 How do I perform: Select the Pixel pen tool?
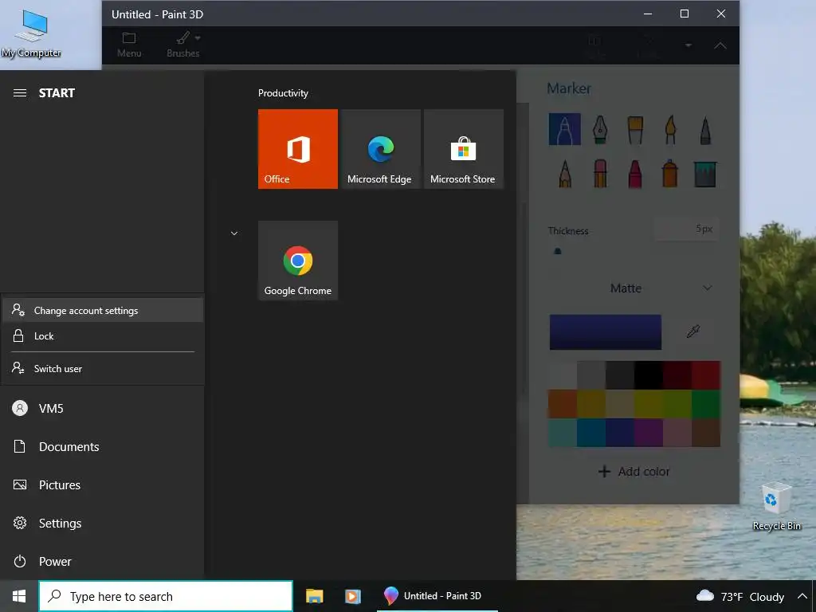pyautogui.click(x=705, y=130)
